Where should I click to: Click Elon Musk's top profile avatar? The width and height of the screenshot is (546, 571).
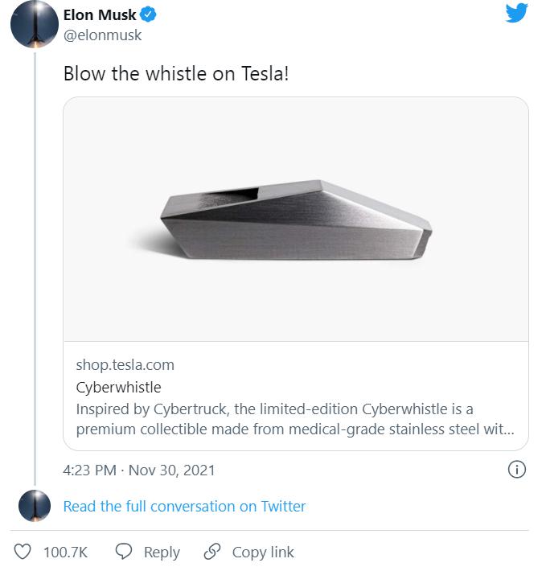tap(32, 26)
